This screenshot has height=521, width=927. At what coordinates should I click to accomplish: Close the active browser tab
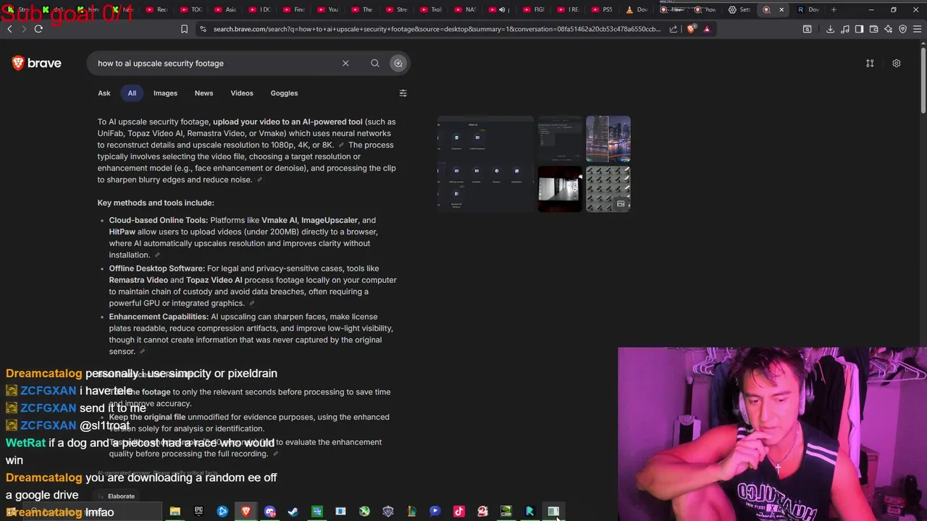coord(781,9)
